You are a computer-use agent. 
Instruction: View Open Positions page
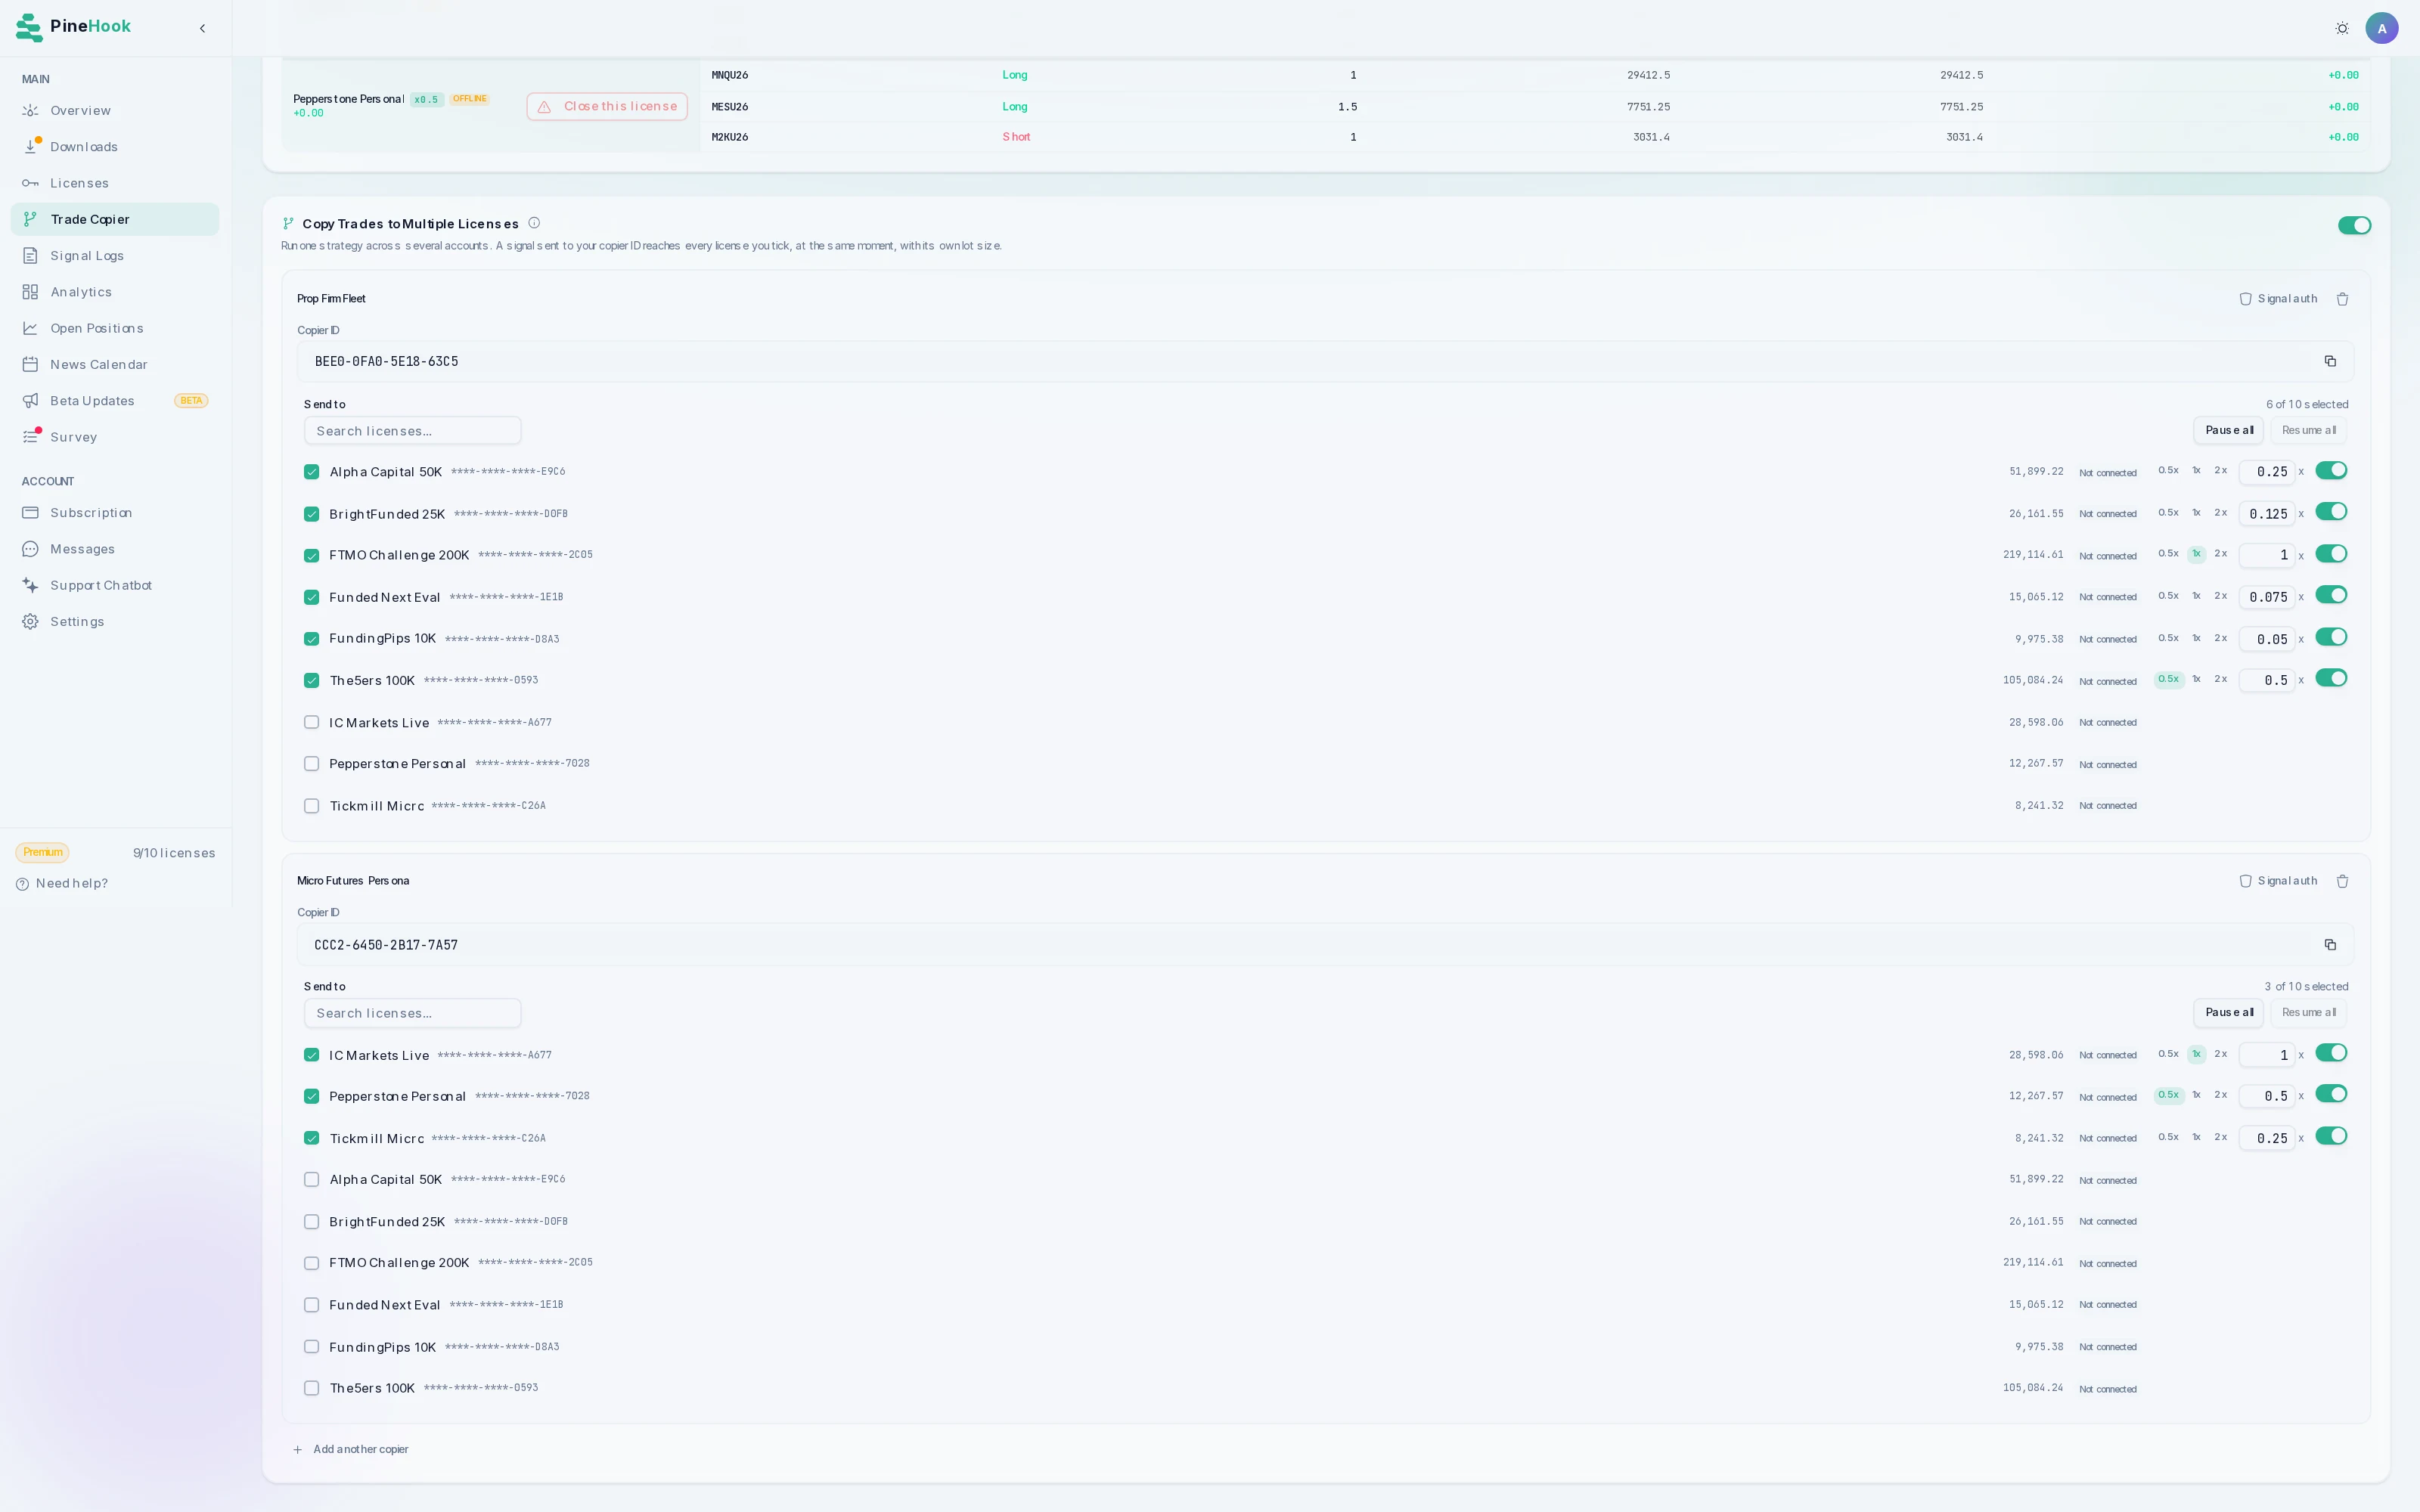(x=115, y=328)
